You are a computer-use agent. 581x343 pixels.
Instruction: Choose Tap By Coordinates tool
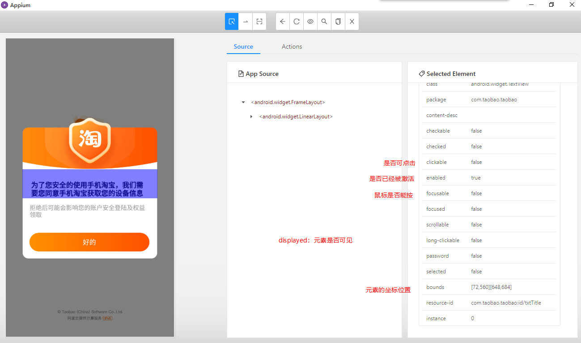[x=259, y=21]
